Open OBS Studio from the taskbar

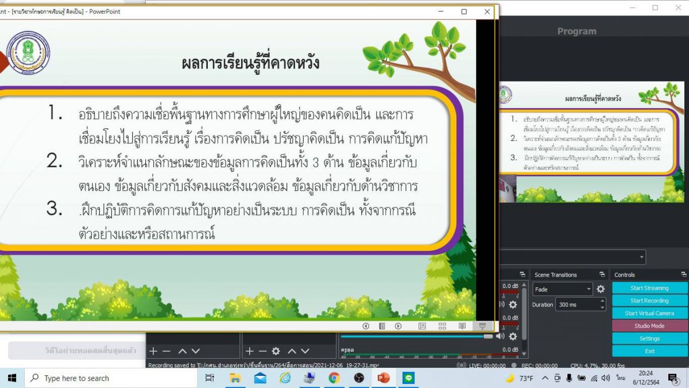click(x=359, y=378)
